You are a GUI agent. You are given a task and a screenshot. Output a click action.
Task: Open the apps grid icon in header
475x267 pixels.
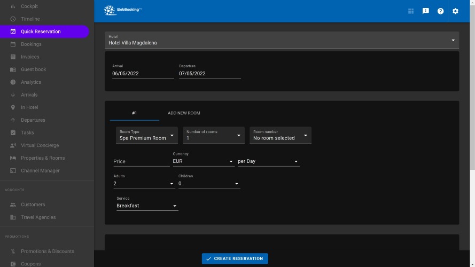tap(411, 11)
